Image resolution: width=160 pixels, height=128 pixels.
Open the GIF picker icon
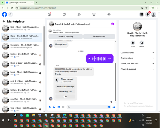(63, 107)
